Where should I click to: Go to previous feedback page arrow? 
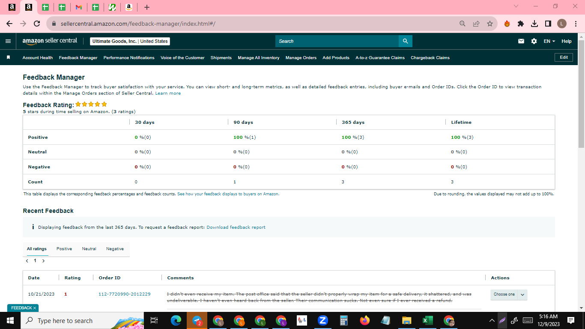click(27, 261)
